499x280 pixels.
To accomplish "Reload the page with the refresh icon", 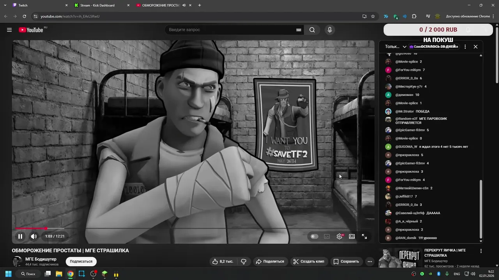I will tap(24, 16).
